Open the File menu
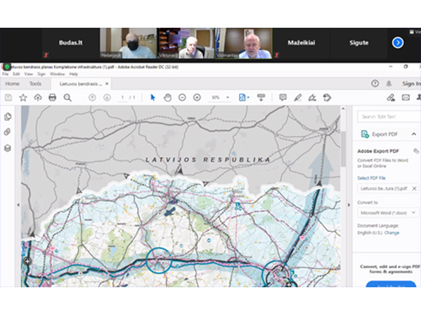Viewport: 421px width, 315px height. click(5, 74)
